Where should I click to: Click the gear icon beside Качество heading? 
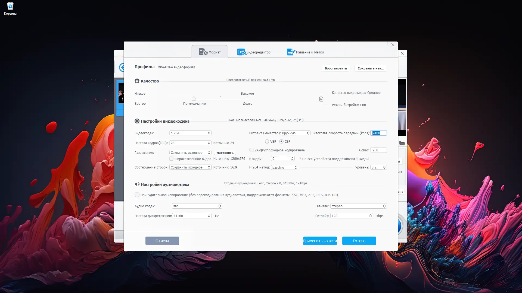point(137,81)
